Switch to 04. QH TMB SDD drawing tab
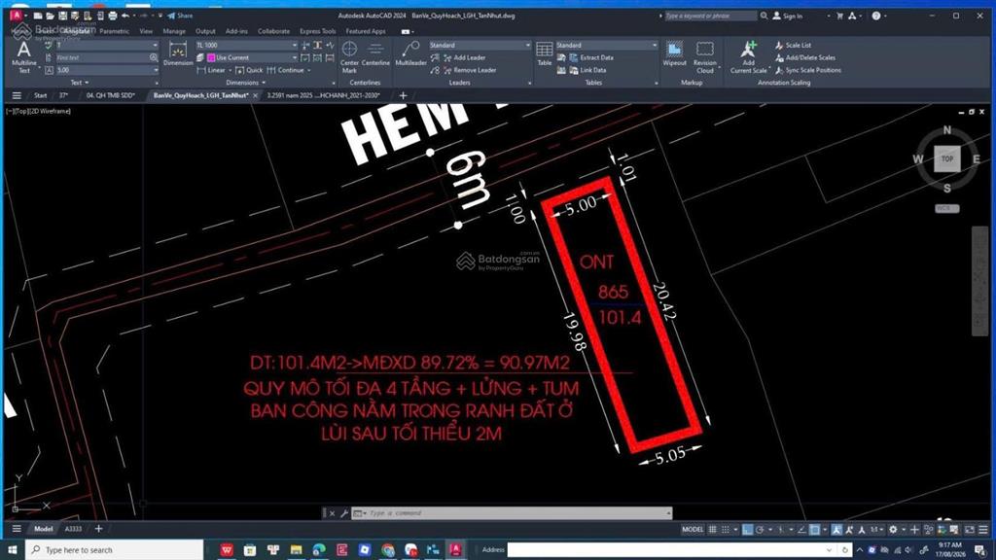This screenshot has width=996, height=560. (111, 96)
